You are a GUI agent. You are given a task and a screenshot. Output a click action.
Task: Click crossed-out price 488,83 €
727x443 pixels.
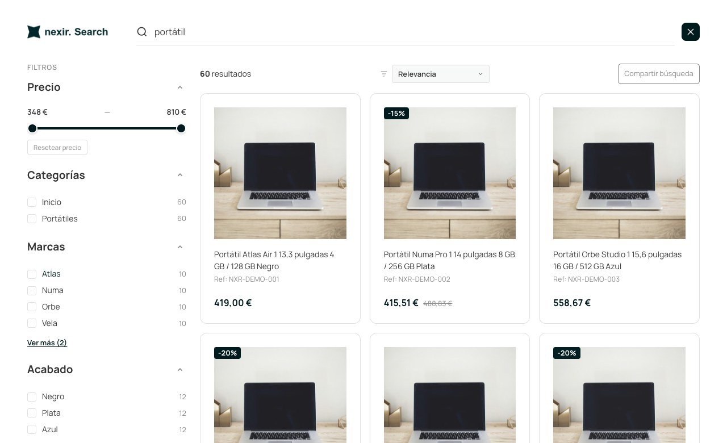click(x=437, y=304)
